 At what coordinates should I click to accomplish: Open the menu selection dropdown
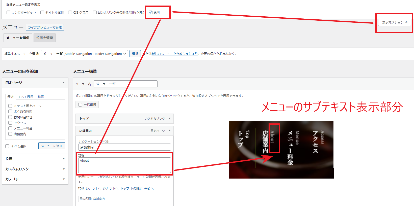pyautogui.click(x=84, y=54)
